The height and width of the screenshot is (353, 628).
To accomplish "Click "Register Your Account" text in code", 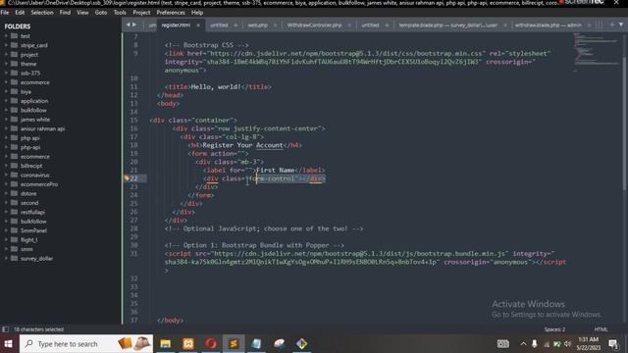I will tap(242, 145).
